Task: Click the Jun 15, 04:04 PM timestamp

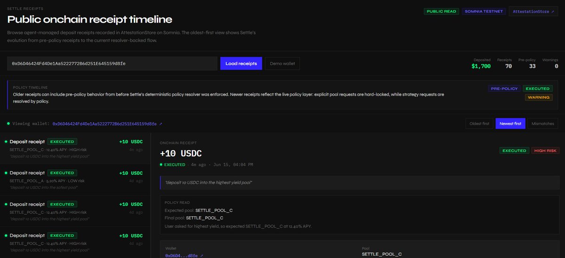Action: click(233, 165)
